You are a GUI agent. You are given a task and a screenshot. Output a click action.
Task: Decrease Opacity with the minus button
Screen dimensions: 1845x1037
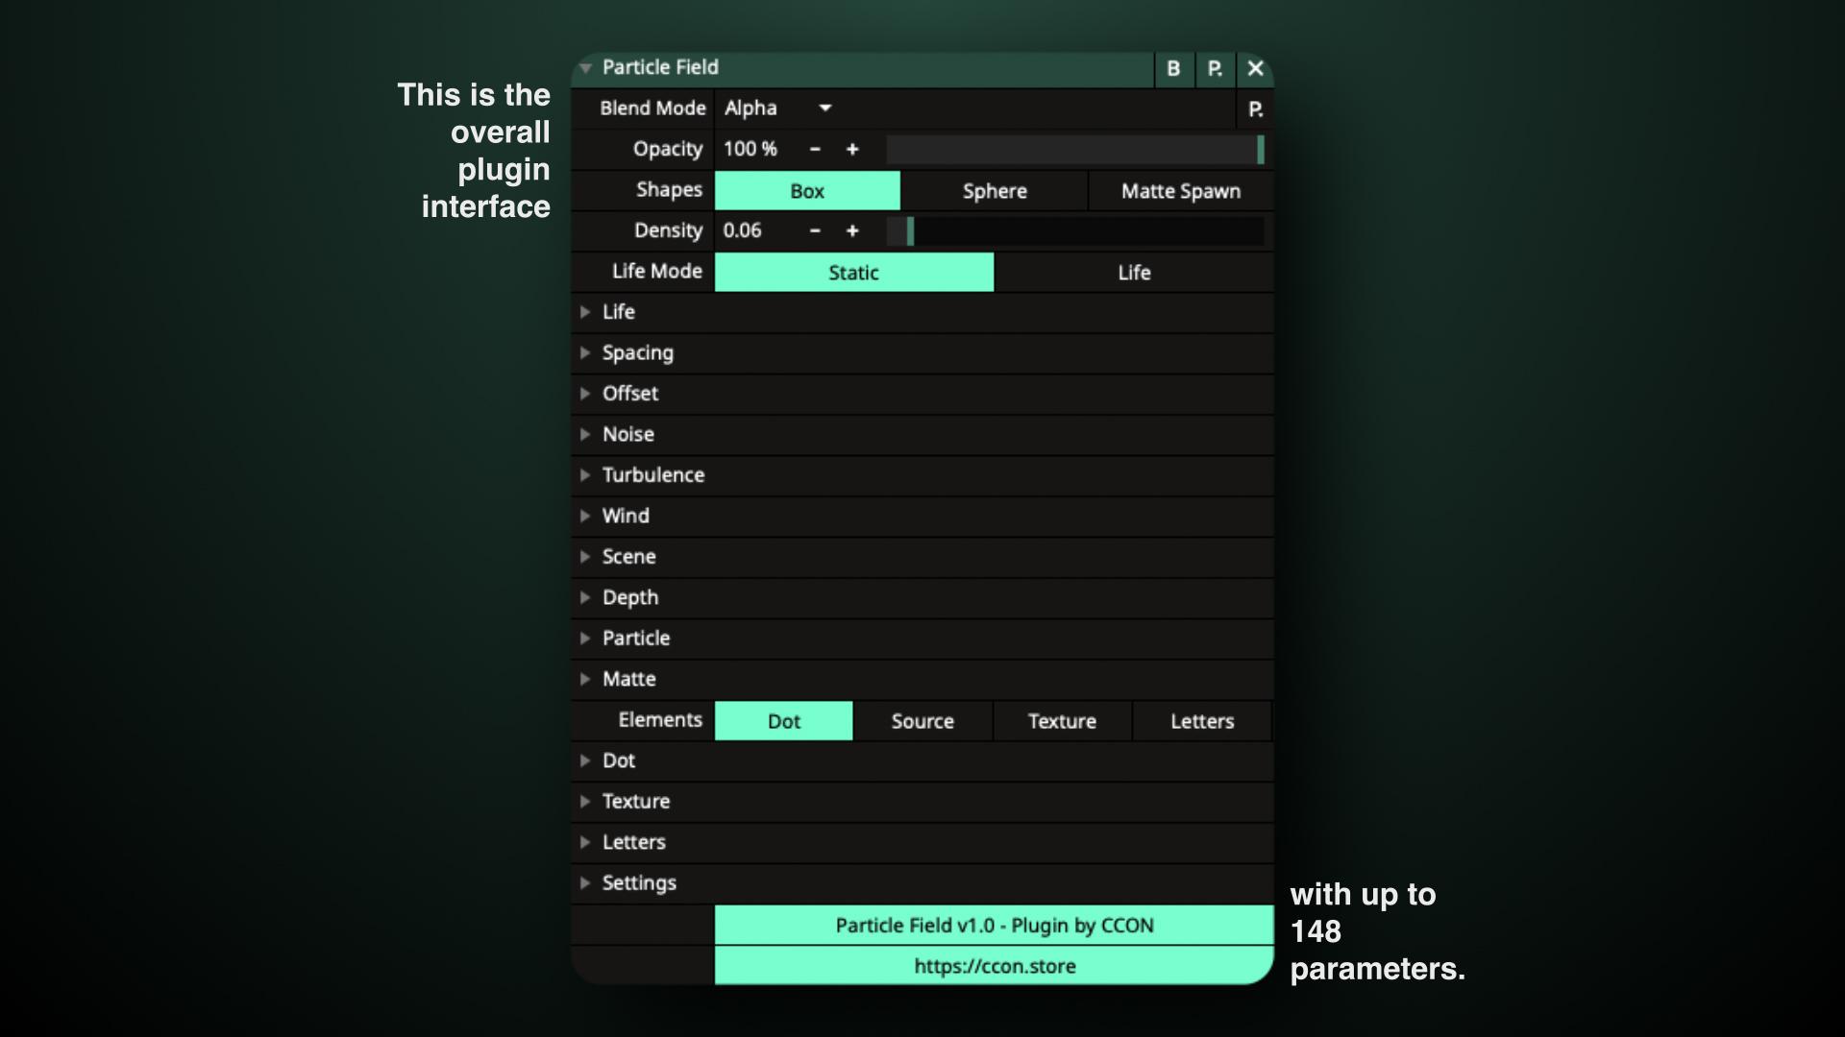pyautogui.click(x=815, y=149)
